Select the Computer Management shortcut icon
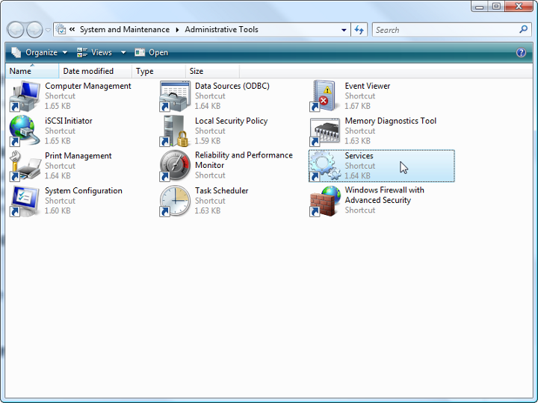This screenshot has width=538, height=403. click(x=25, y=96)
